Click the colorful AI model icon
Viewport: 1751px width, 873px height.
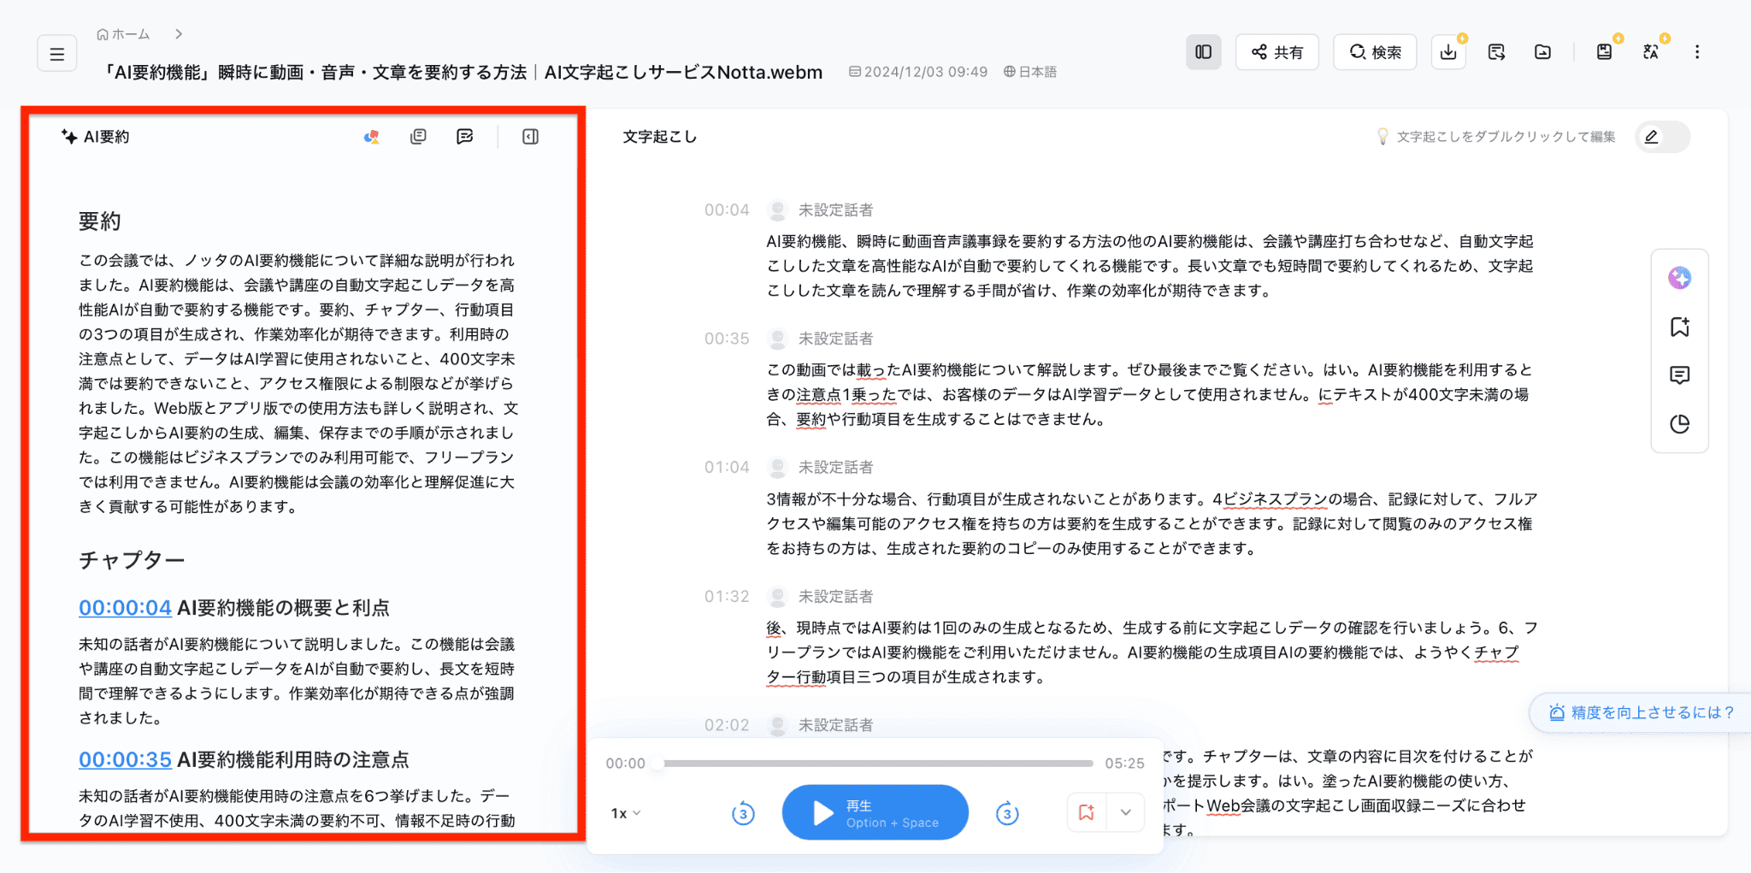pyautogui.click(x=371, y=137)
